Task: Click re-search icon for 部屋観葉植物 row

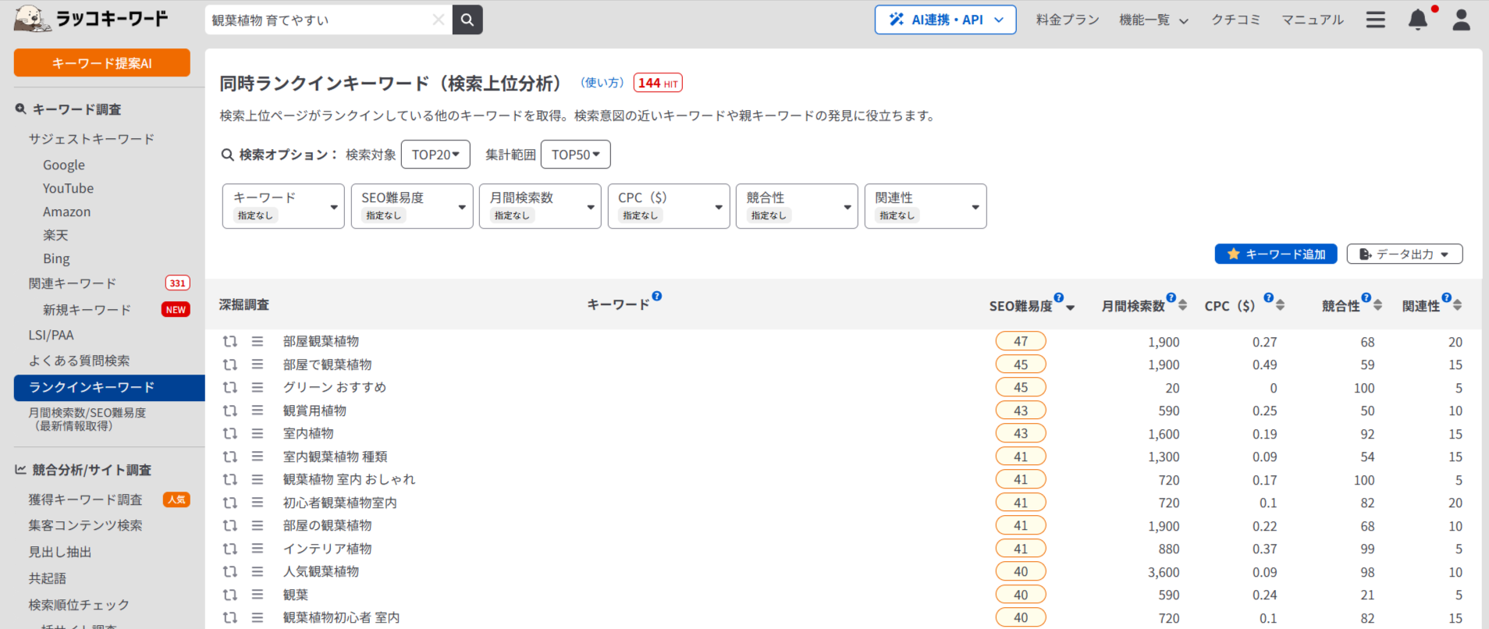Action: pos(229,341)
